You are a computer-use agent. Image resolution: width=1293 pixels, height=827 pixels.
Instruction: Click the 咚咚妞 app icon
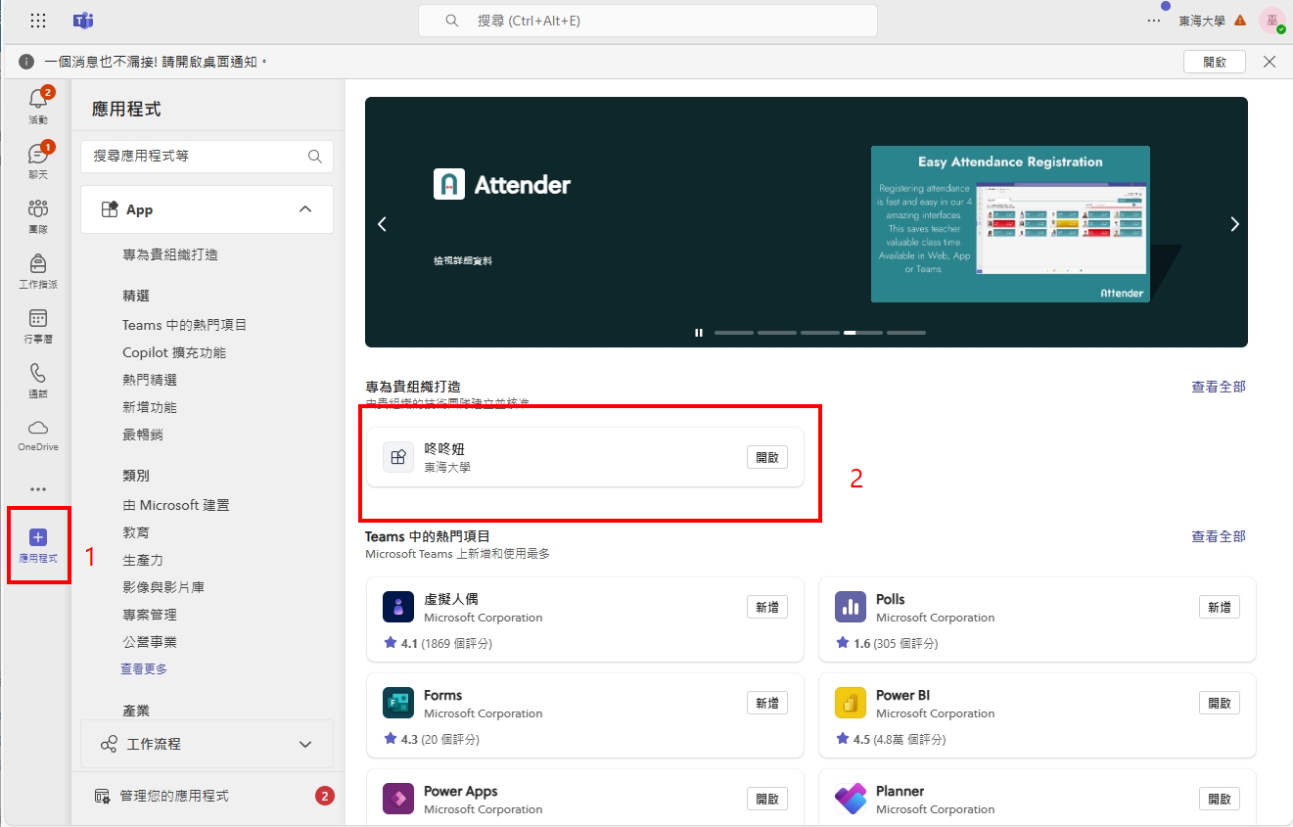click(x=398, y=457)
